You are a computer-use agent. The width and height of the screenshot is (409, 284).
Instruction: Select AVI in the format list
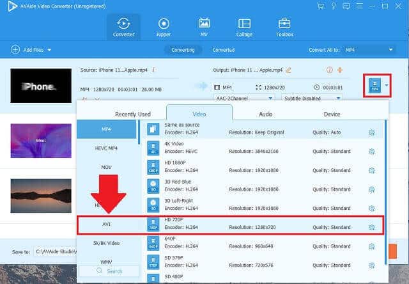(107, 225)
